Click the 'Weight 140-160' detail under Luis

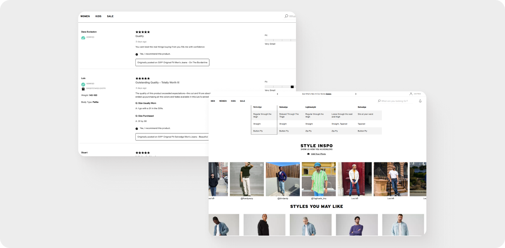pos(89,95)
